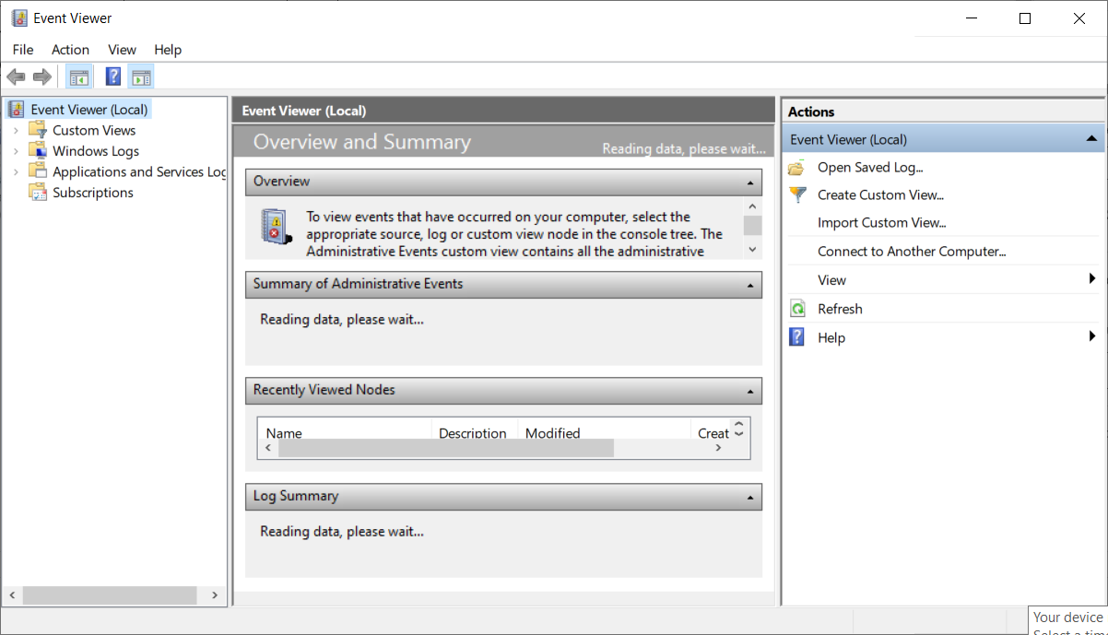Viewport: 1108px width, 635px height.
Task: Click the Back arrow toolbar icon
Action: pyautogui.click(x=16, y=77)
